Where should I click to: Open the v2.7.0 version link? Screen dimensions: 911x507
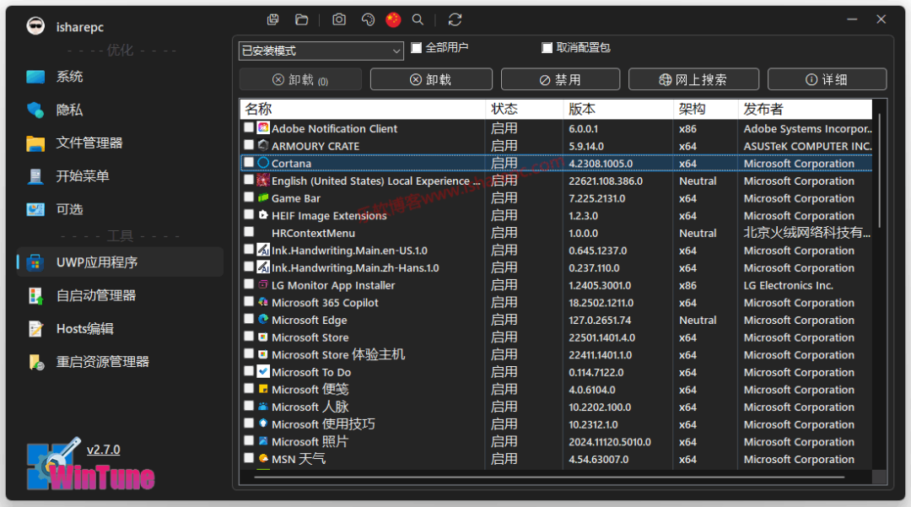point(104,450)
